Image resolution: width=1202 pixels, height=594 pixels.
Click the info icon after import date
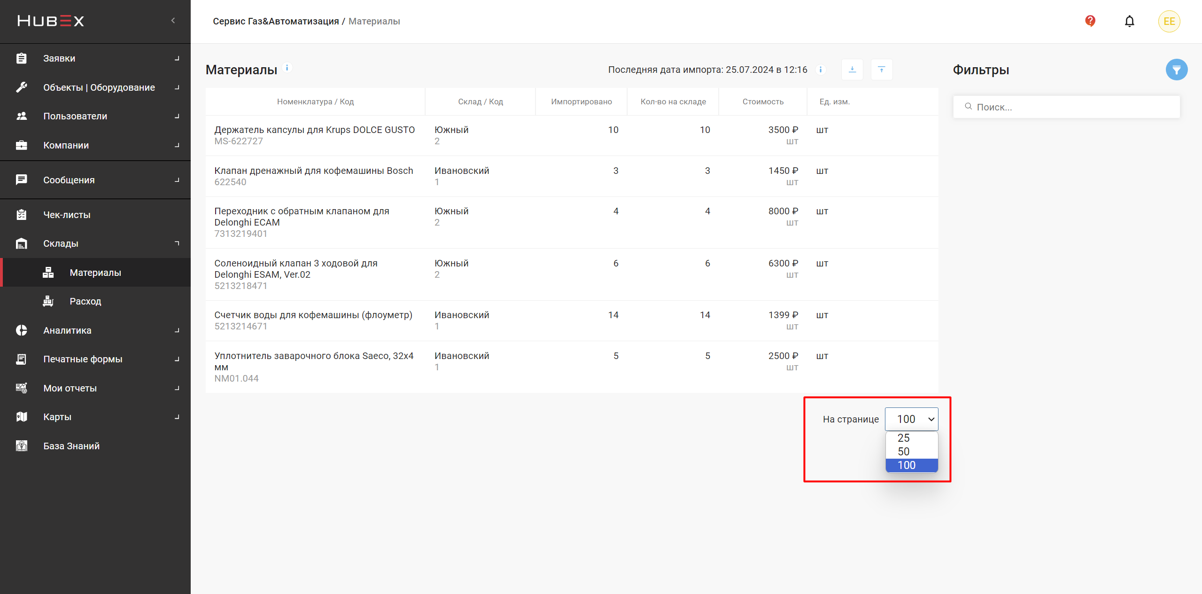pyautogui.click(x=821, y=70)
